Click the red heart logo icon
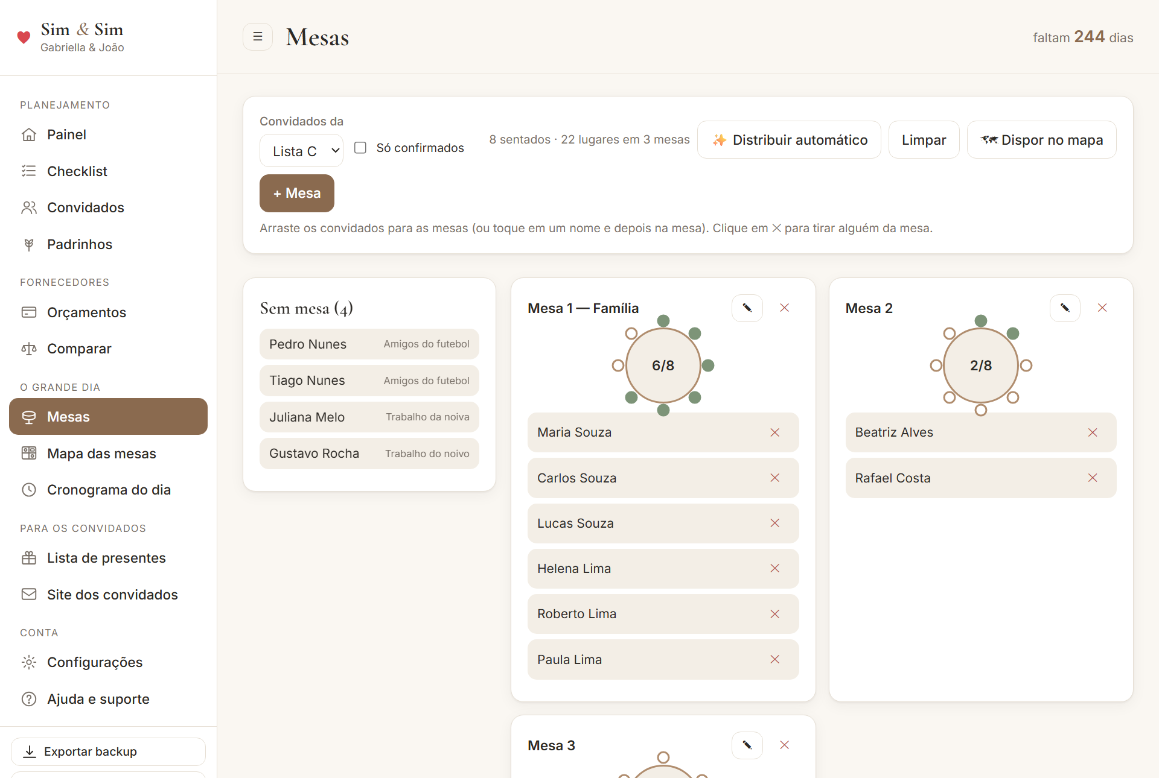 [24, 37]
